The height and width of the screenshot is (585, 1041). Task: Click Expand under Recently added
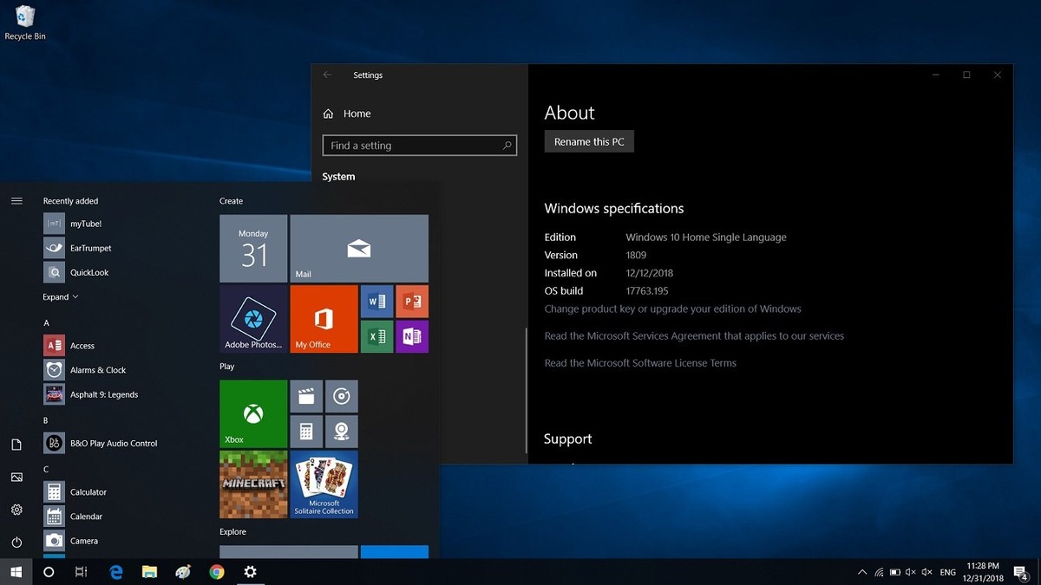pyautogui.click(x=56, y=296)
